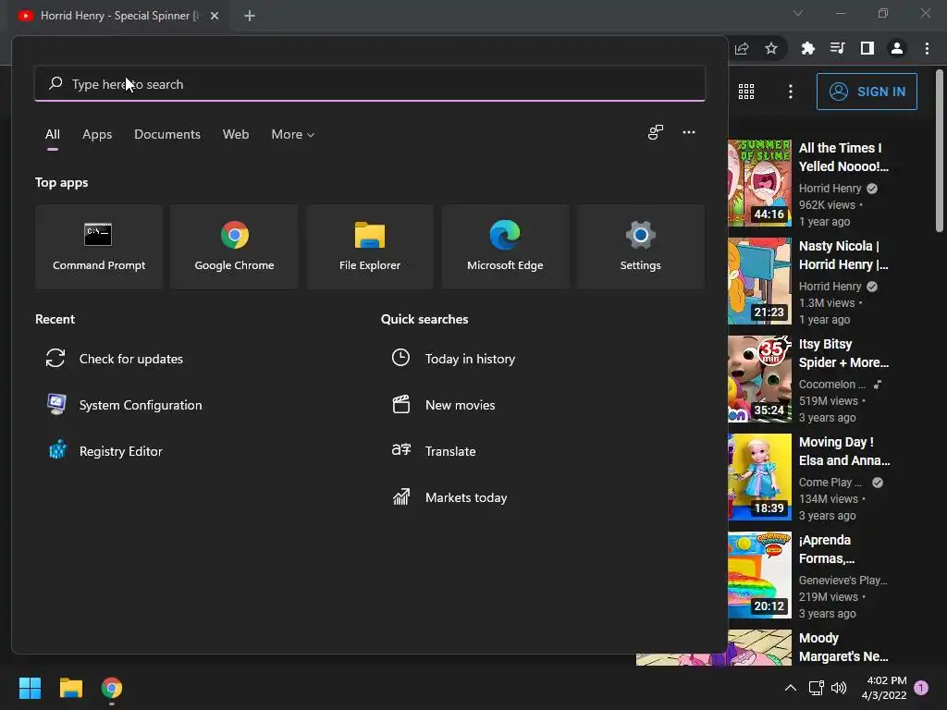Open Chrome tab search chevron
This screenshot has height=710, width=947.
[x=798, y=13]
